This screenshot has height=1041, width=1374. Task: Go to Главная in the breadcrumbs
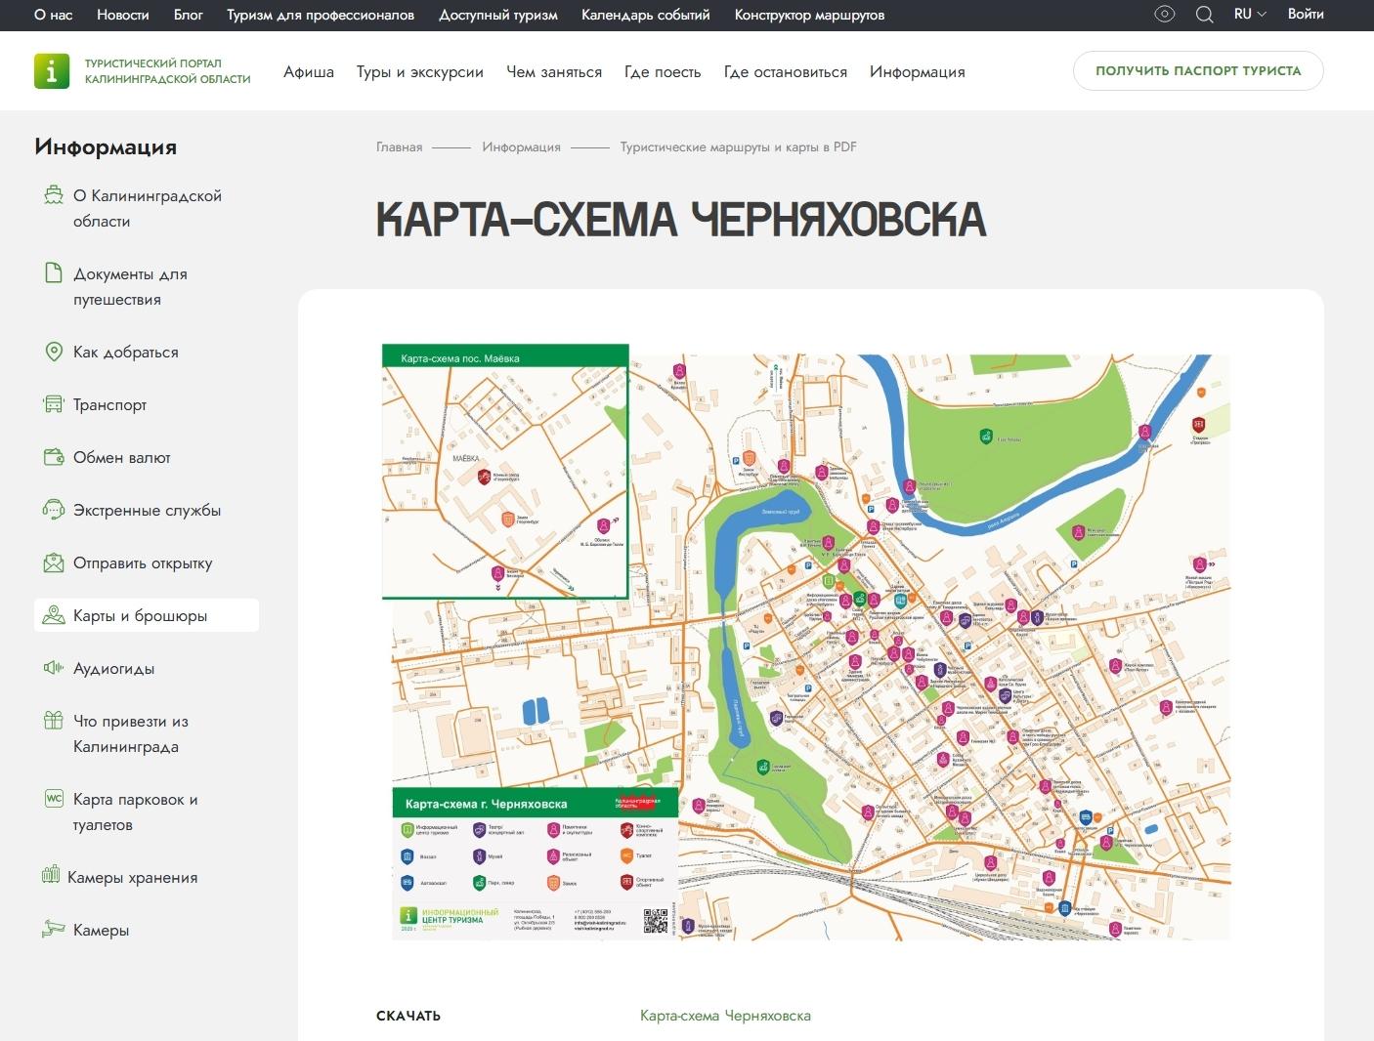click(400, 147)
